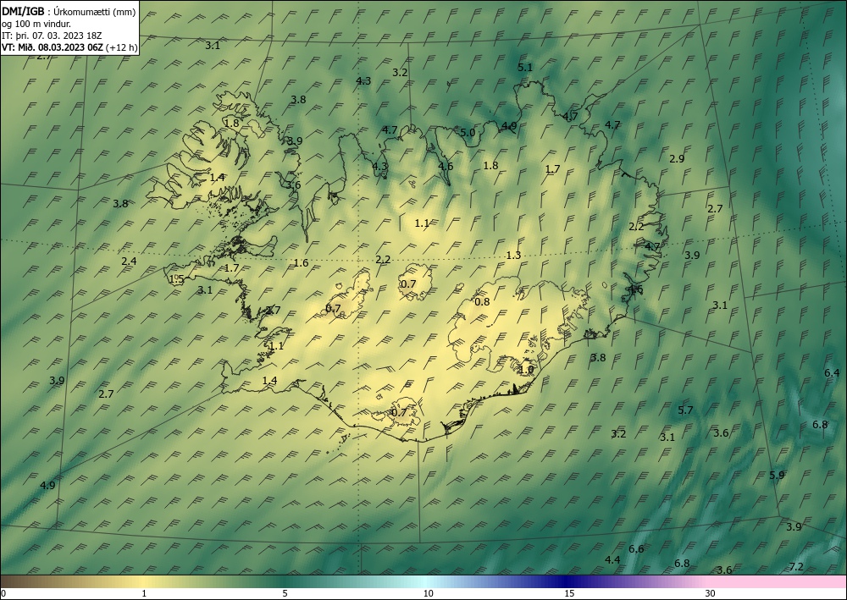
Task: Click the 6.4 value on the map
Action: [x=832, y=373]
